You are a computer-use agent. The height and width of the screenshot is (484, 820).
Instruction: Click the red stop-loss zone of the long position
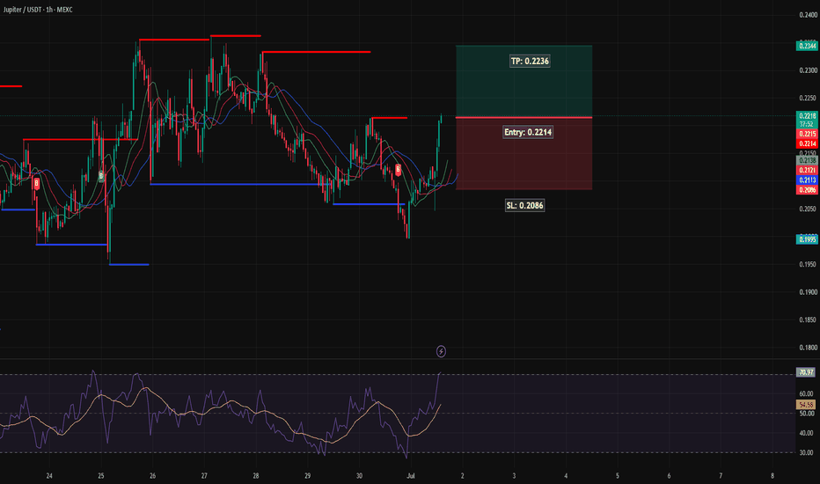tap(524, 154)
